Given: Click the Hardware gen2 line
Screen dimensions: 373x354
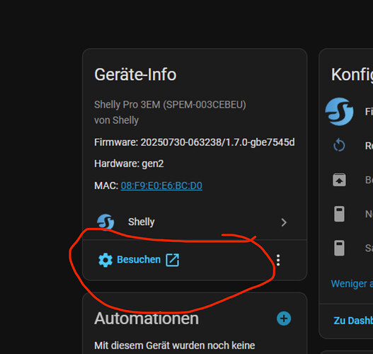Looking at the screenshot, I should (x=129, y=164).
